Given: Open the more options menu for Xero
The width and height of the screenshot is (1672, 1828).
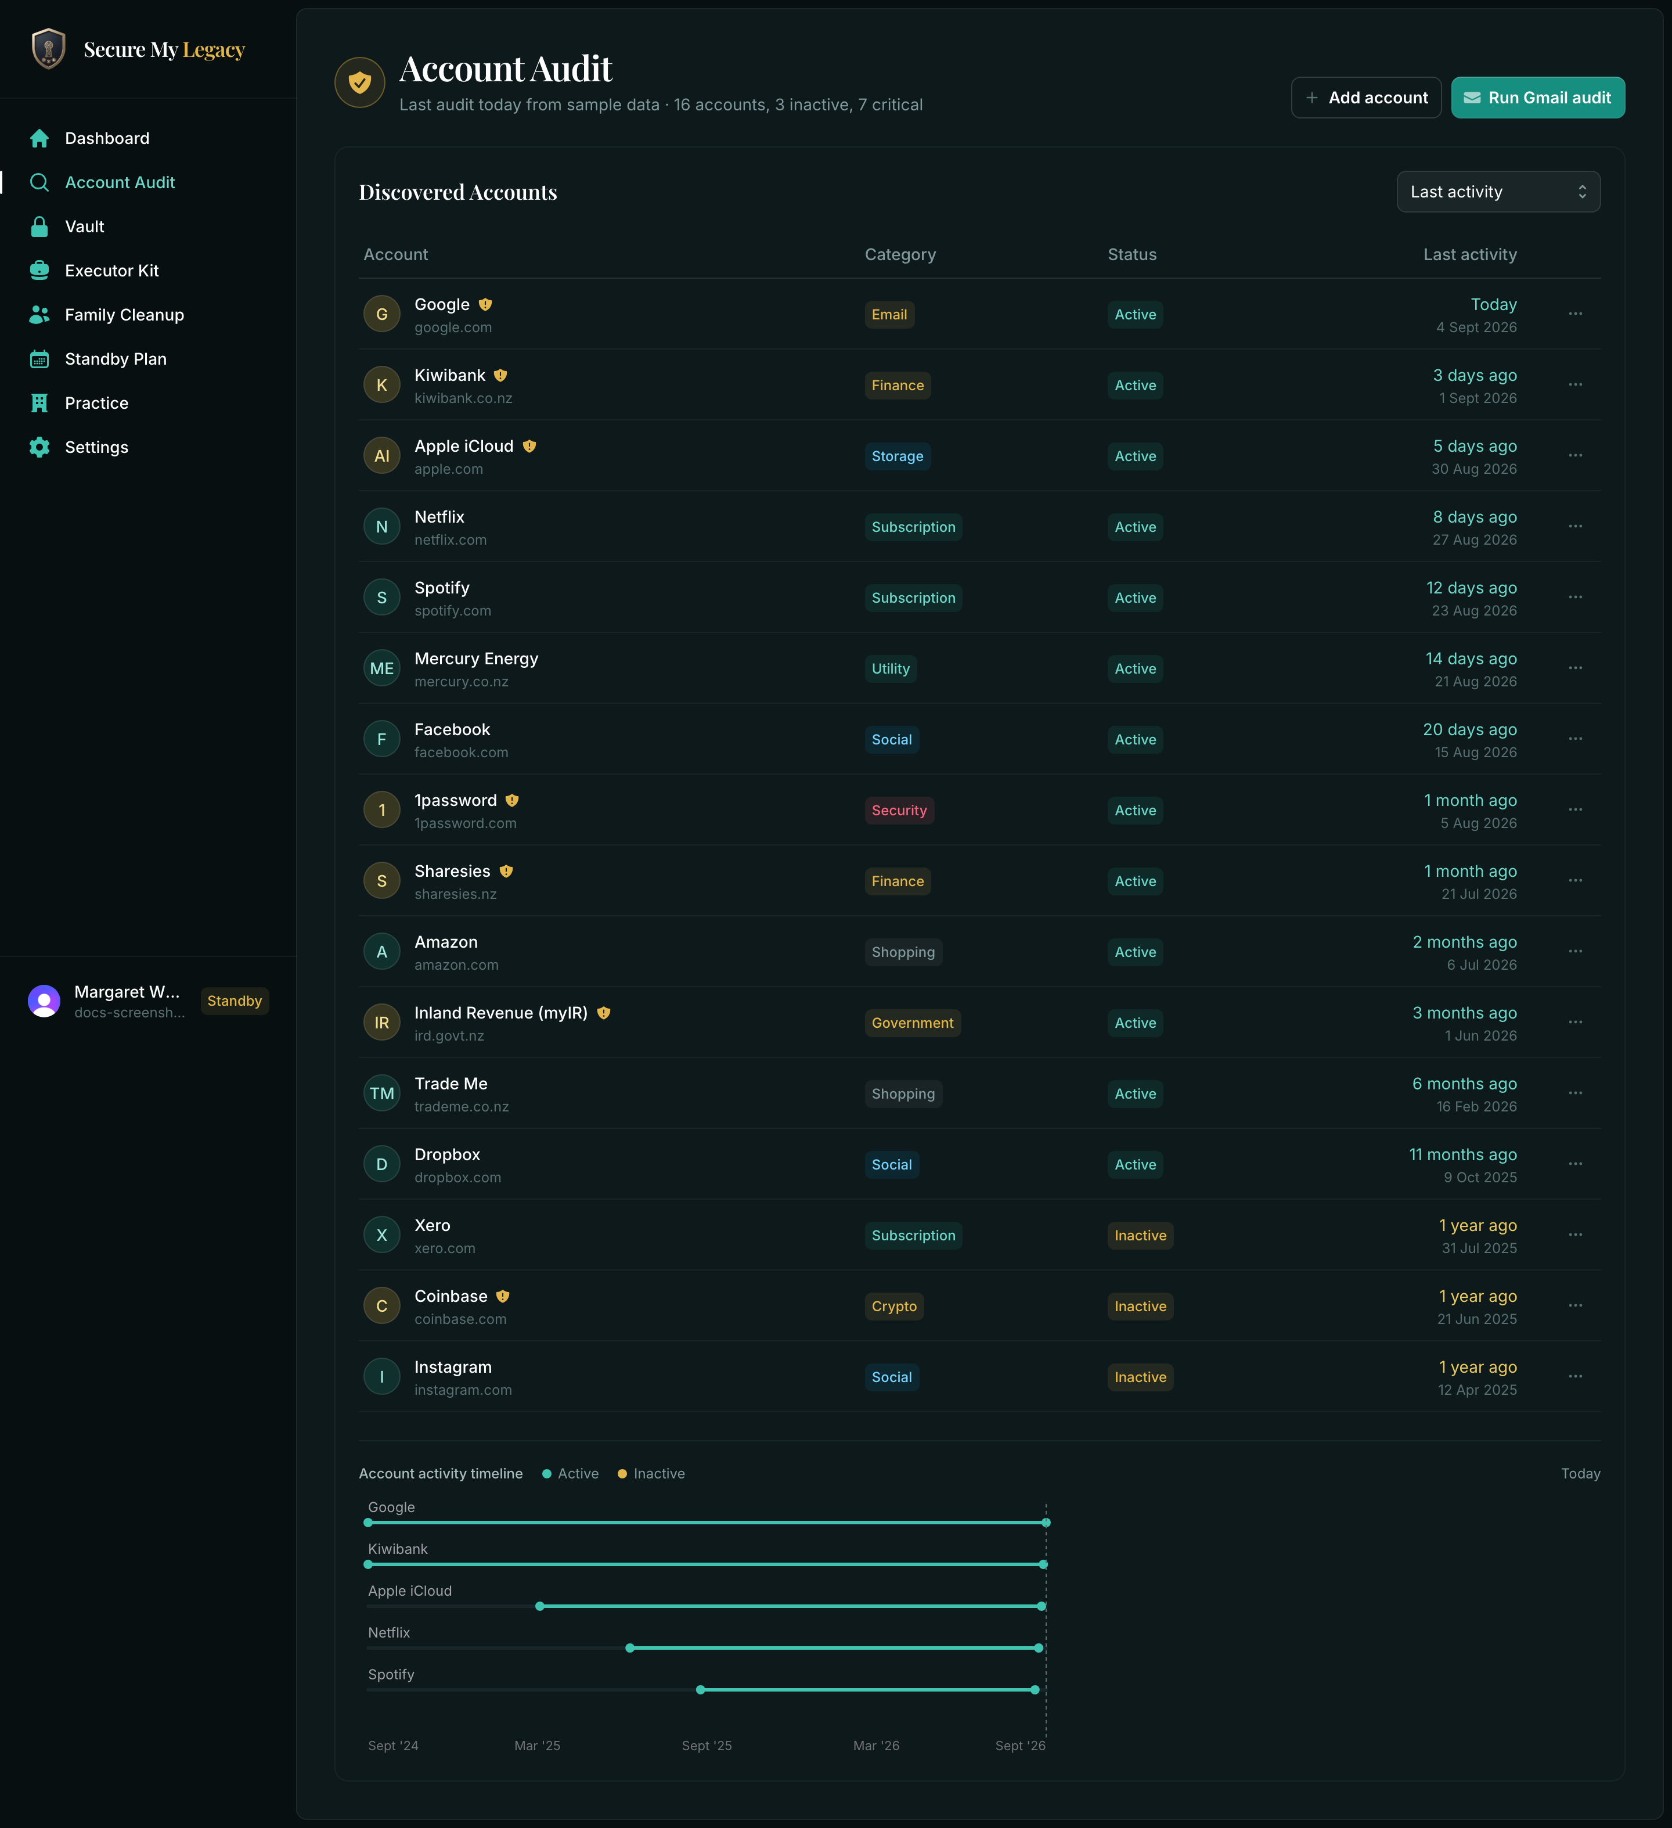Looking at the screenshot, I should coord(1575,1235).
